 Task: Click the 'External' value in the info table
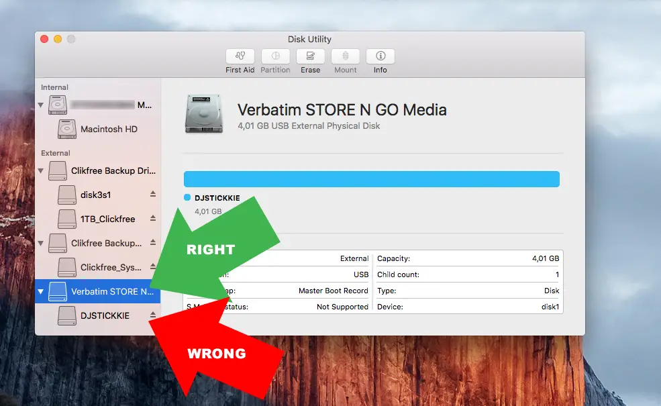[354, 258]
